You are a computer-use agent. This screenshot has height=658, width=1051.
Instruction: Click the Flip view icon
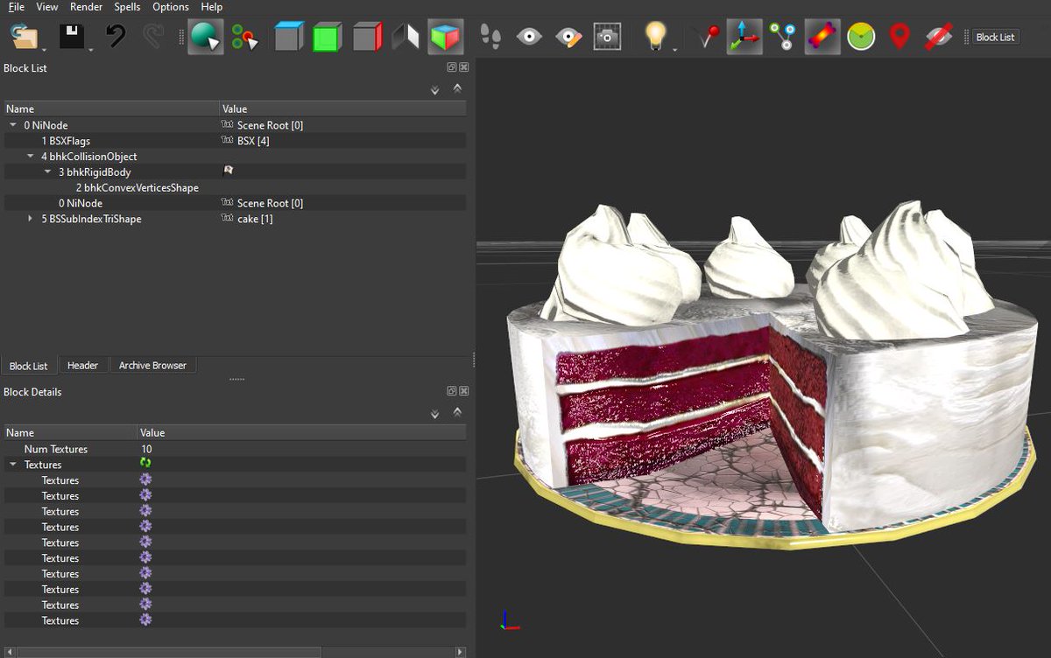406,37
